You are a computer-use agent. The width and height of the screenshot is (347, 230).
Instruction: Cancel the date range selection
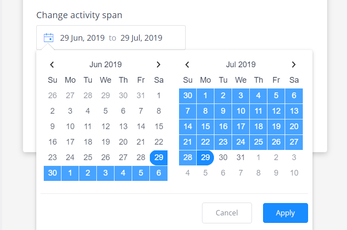[x=227, y=213]
